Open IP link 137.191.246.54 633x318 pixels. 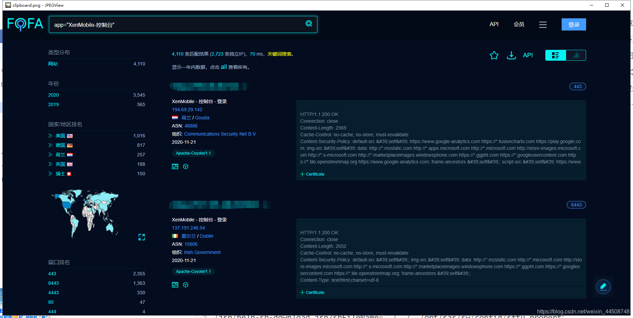click(188, 228)
